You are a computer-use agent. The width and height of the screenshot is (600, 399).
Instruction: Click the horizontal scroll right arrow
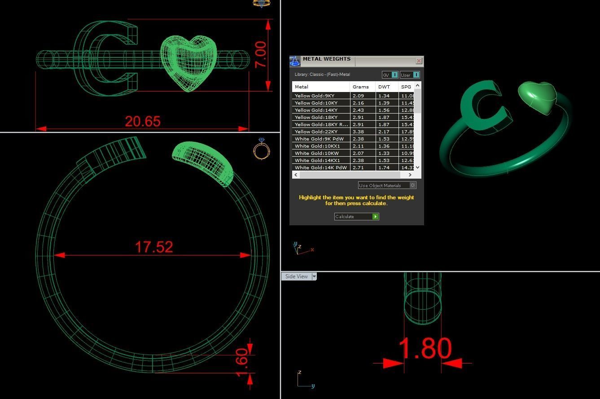pos(410,175)
